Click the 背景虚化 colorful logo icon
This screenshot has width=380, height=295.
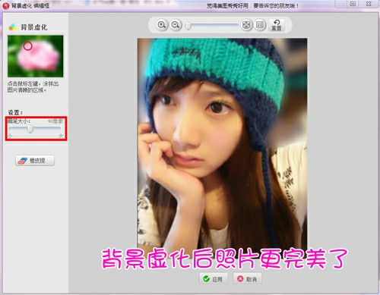13,27
